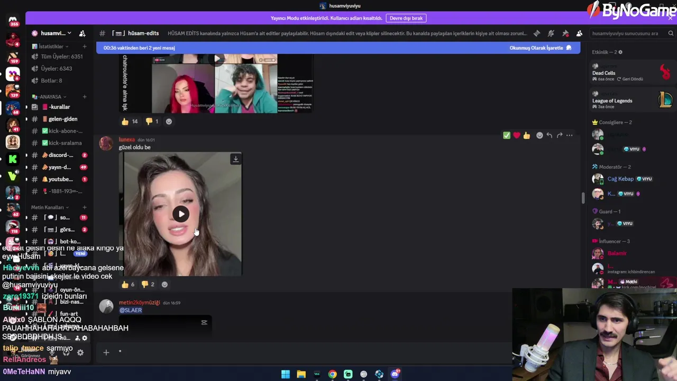Open the discord- channel with 2 mentions
Screen dimensions: 677x381
58,155
